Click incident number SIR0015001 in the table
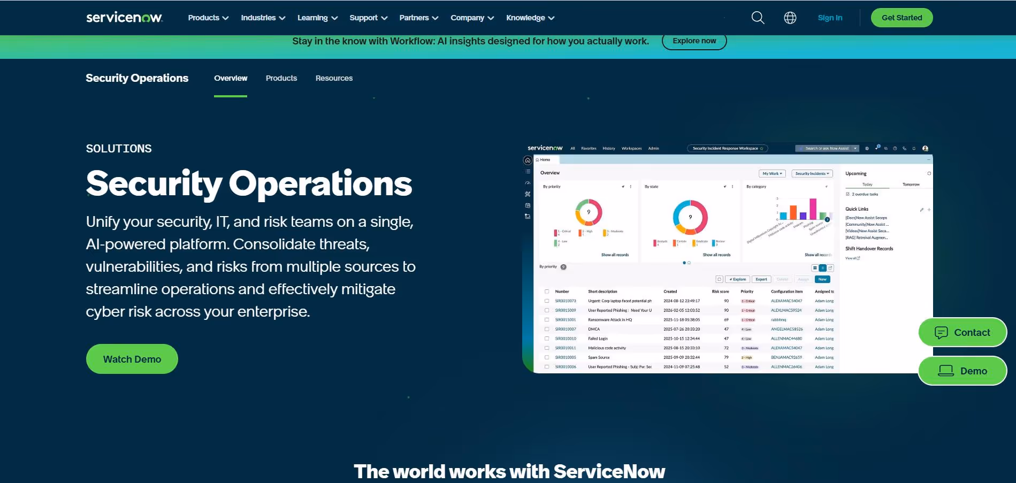 coord(566,320)
